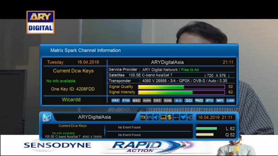Click the Signal Quality bar
Image resolution: width=278 pixels, height=156 pixels.
181,87
